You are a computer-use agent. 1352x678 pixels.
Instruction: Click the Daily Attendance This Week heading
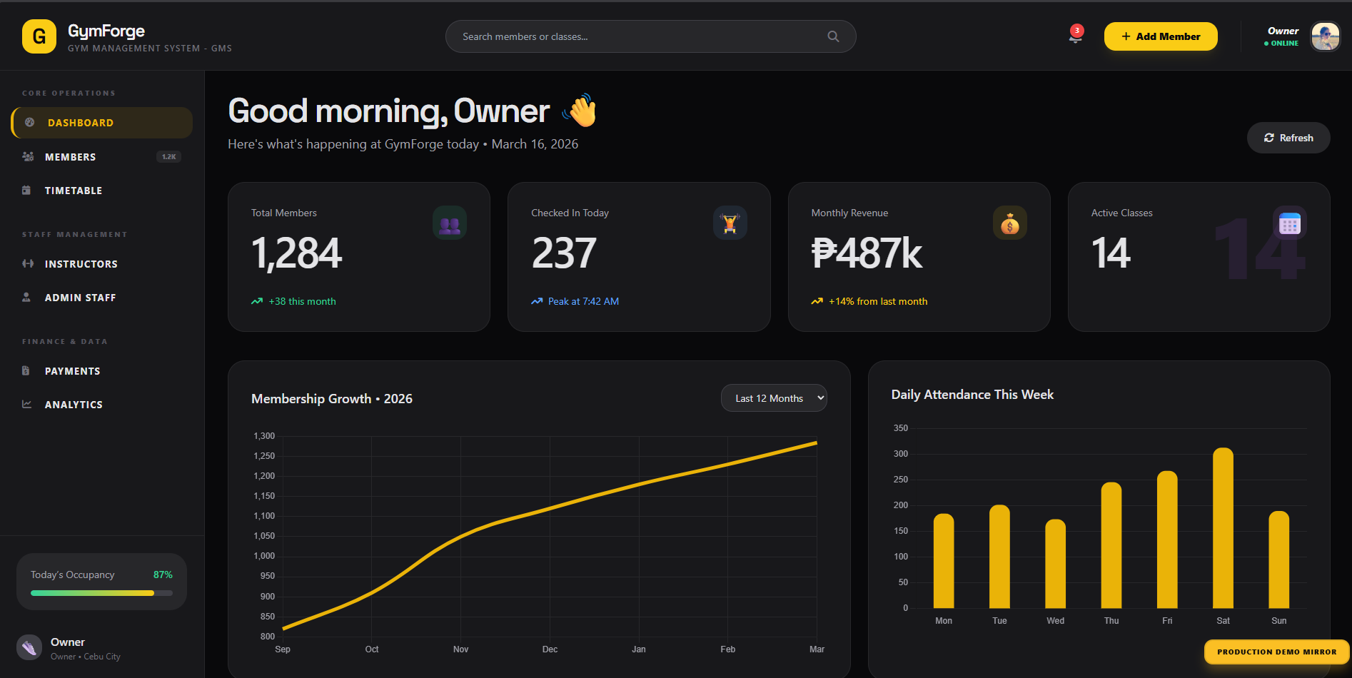tap(972, 395)
